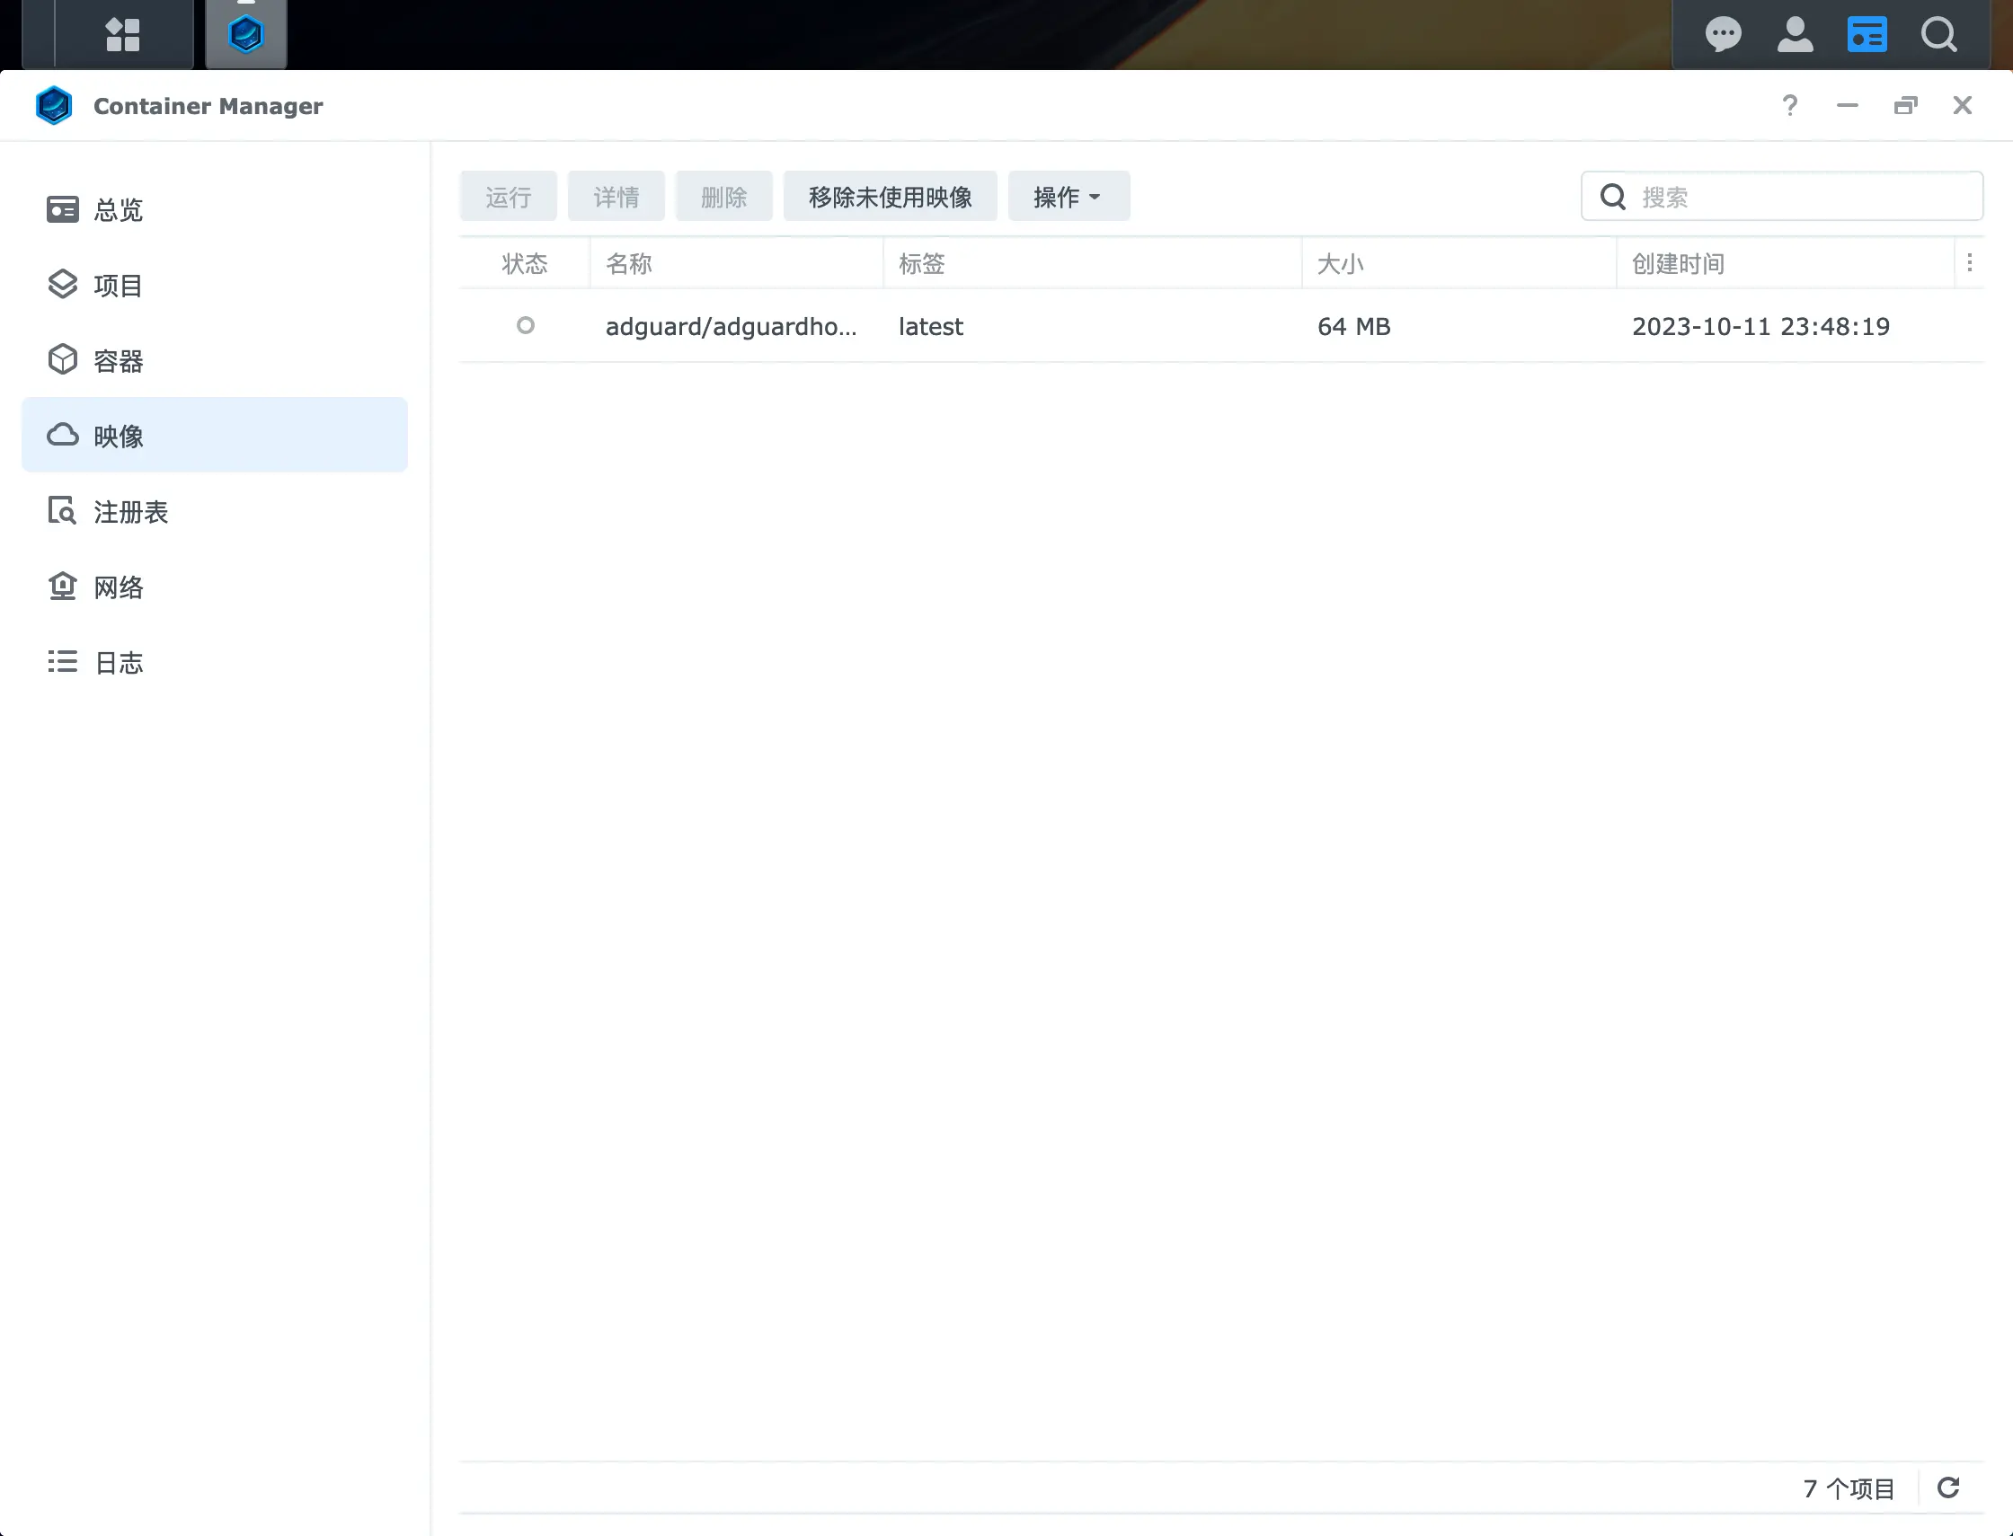Open the notifications chat bubble icon
Image resolution: width=2013 pixels, height=1536 pixels.
(x=1723, y=35)
